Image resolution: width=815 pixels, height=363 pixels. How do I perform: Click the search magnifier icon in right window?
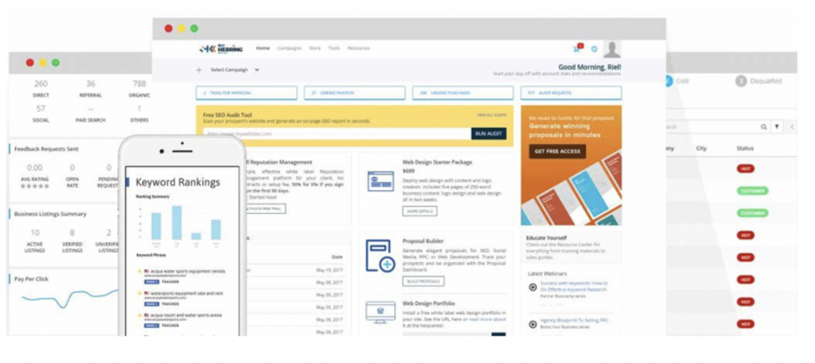[x=763, y=127]
